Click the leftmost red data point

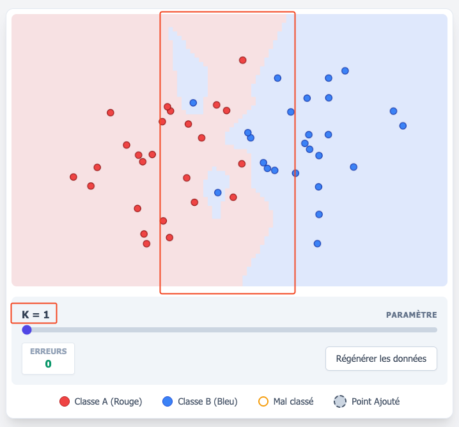74,177
